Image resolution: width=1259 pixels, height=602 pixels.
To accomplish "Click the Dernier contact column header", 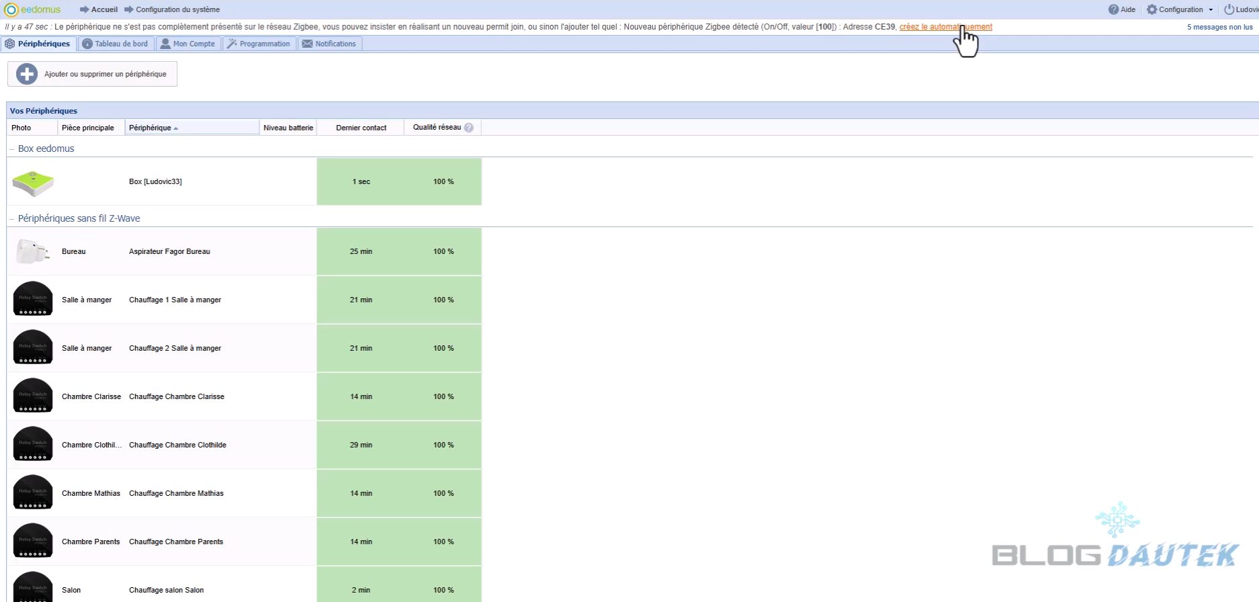I will tap(361, 128).
